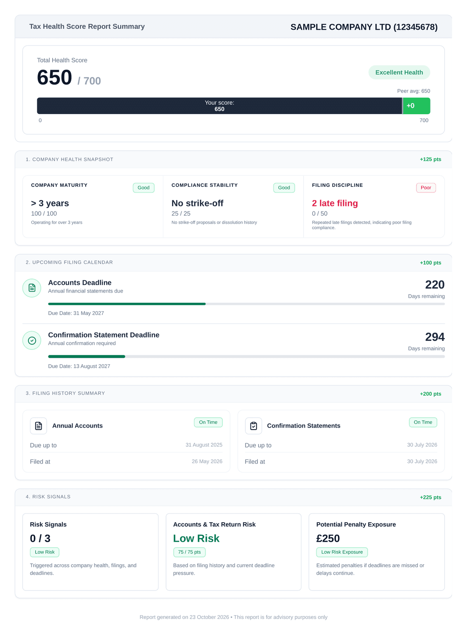Image resolution: width=467 pixels, height=633 pixels.
Task: Click Due Date: 13 August 2027
Action: pos(79,366)
